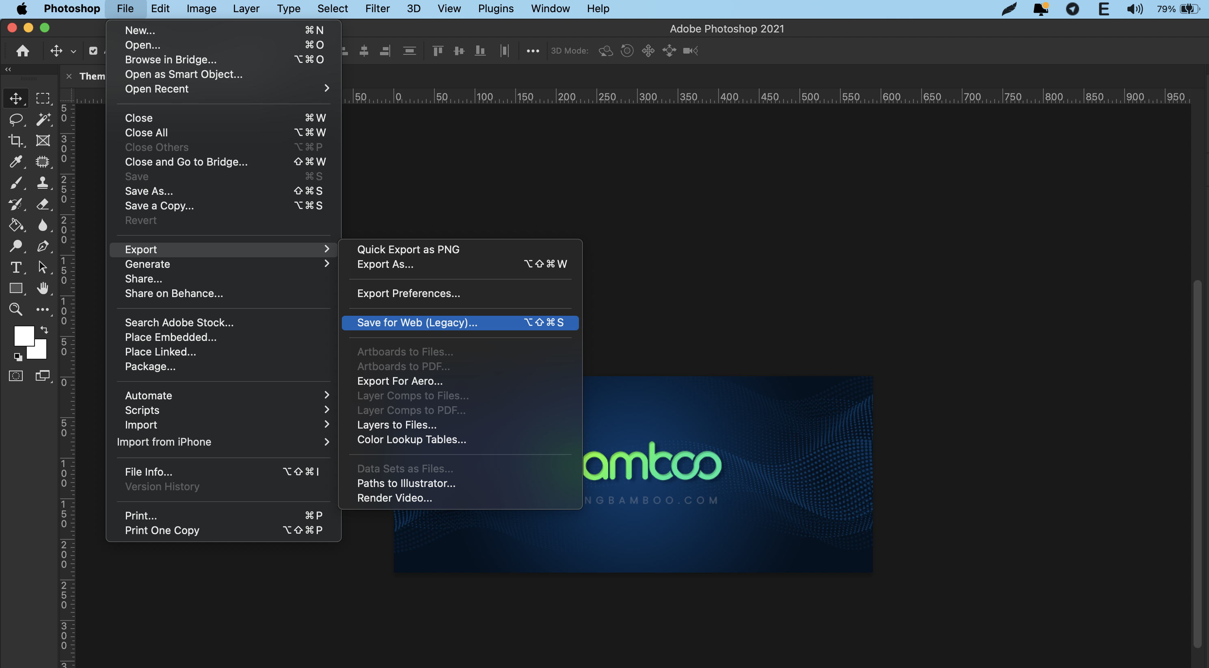
Task: Activate the Hand tool
Action: point(43,288)
